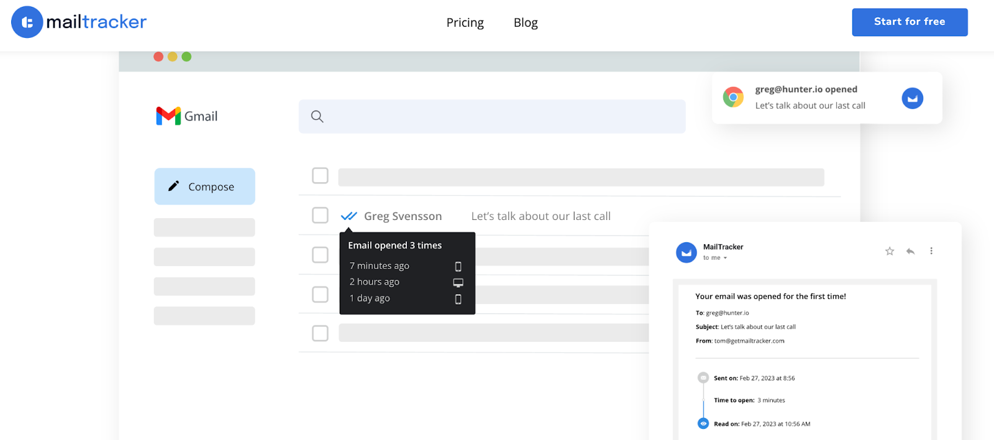Open 'Let's talk about our last call' email row
This screenshot has width=994, height=440.
pyautogui.click(x=540, y=216)
